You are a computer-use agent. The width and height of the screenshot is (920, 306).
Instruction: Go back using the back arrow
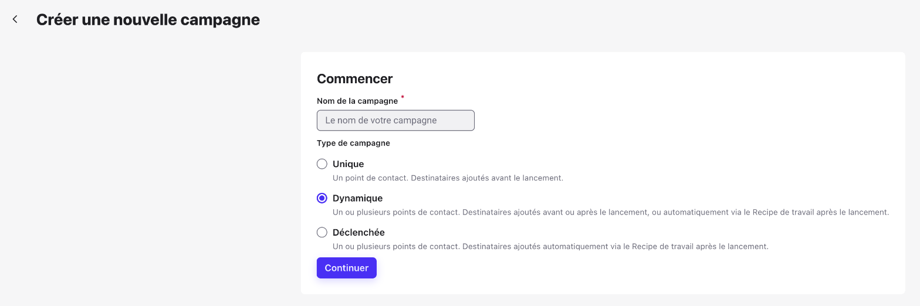[x=15, y=19]
